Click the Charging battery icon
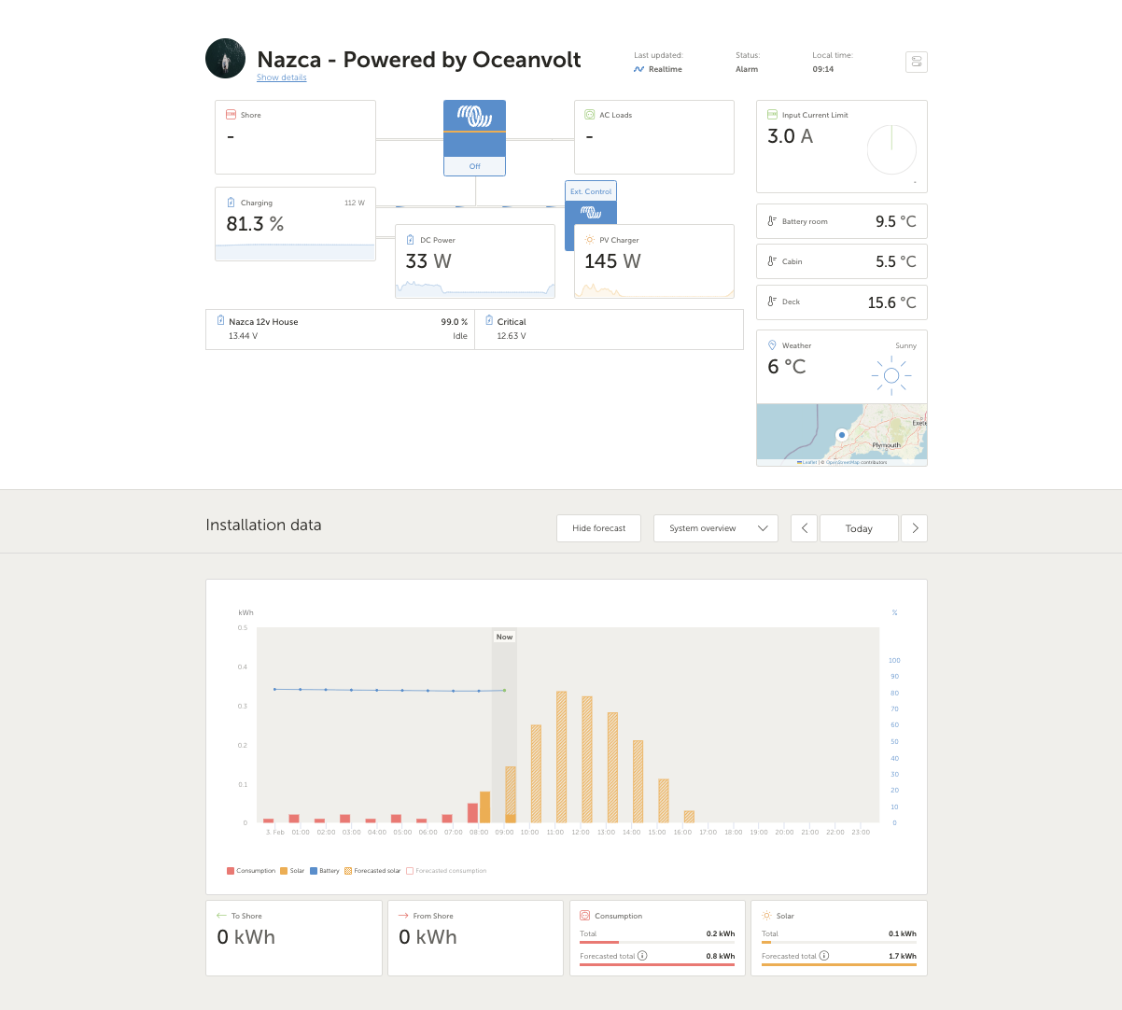Screen dimensions: 1122x1010 click(x=231, y=203)
